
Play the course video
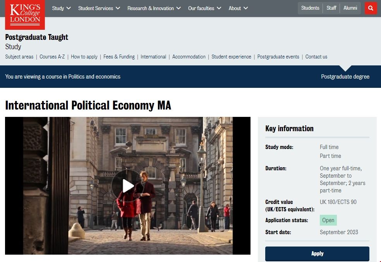(x=128, y=186)
